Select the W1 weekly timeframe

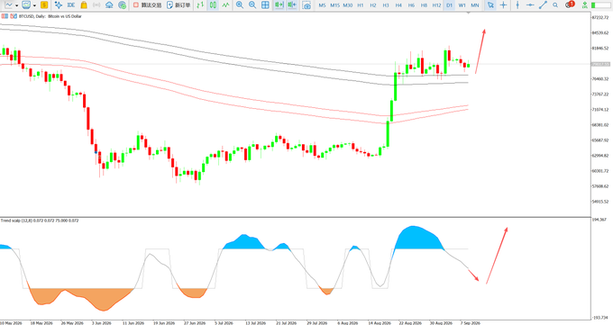click(462, 5)
